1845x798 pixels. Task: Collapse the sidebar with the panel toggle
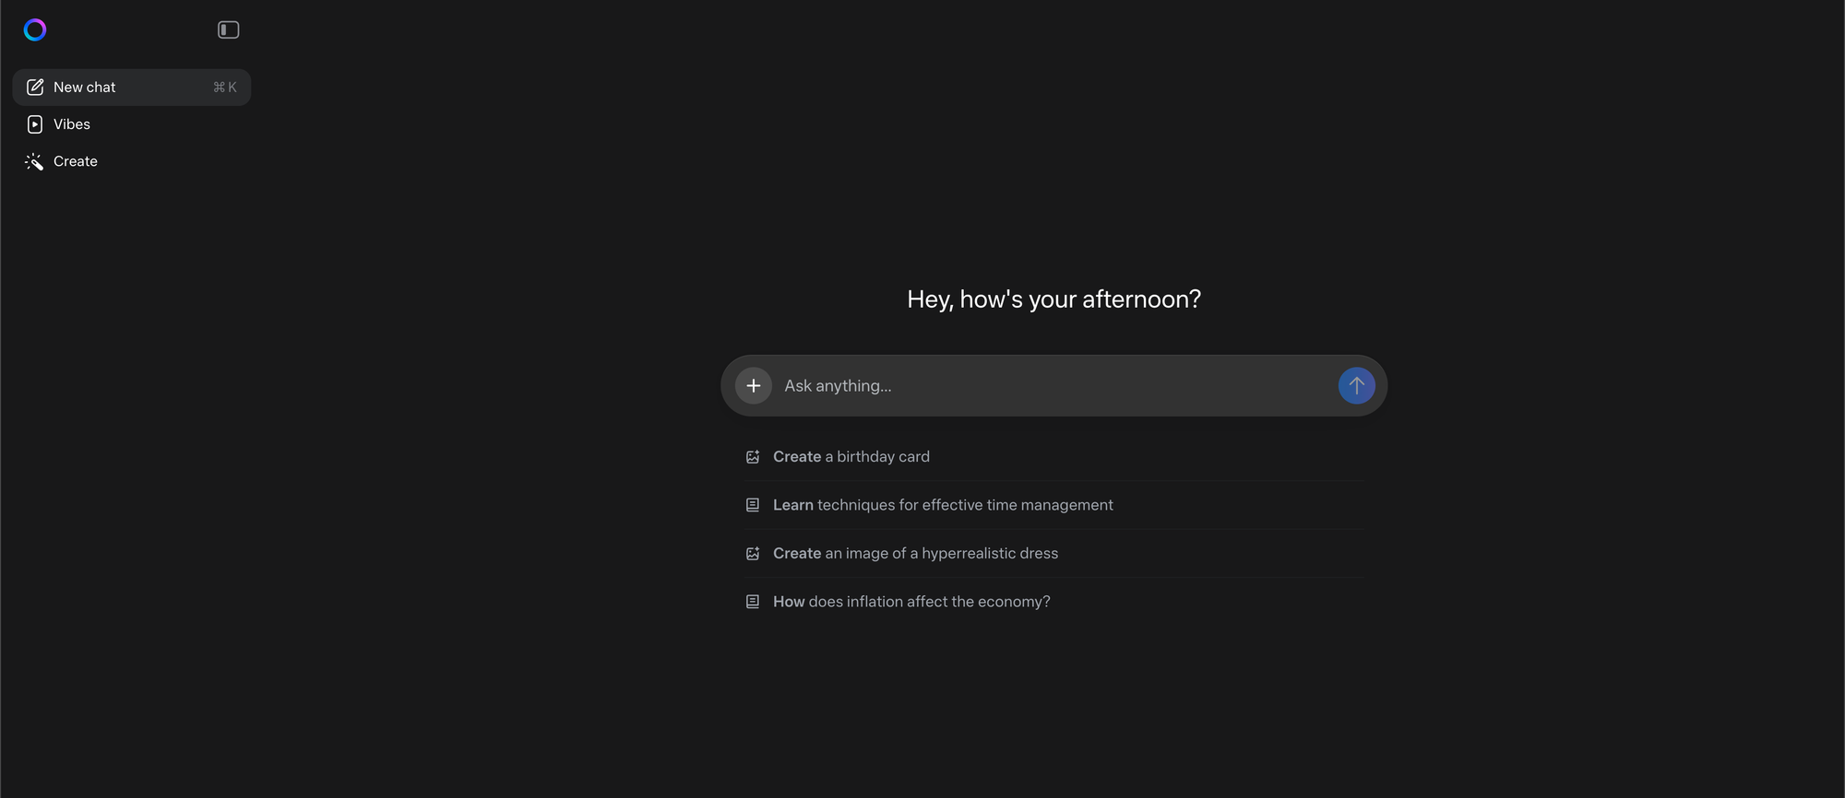click(x=228, y=30)
